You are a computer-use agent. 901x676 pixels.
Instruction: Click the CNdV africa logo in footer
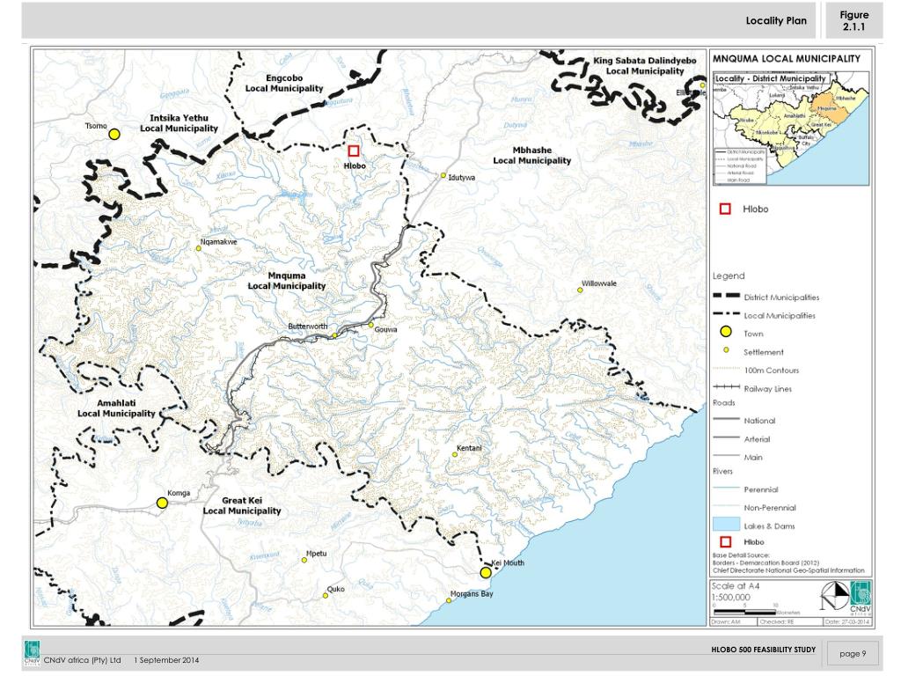(33, 654)
